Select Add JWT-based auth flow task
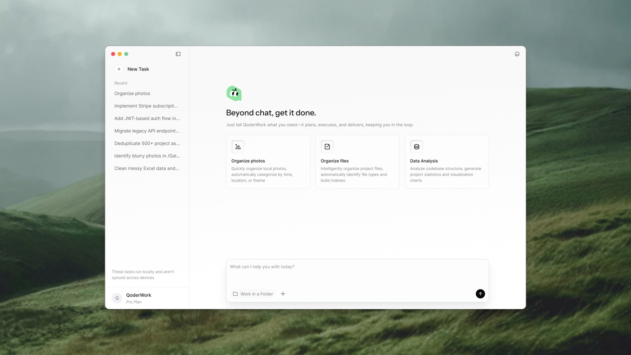Screen dimensions: 631x355 click(147, 118)
